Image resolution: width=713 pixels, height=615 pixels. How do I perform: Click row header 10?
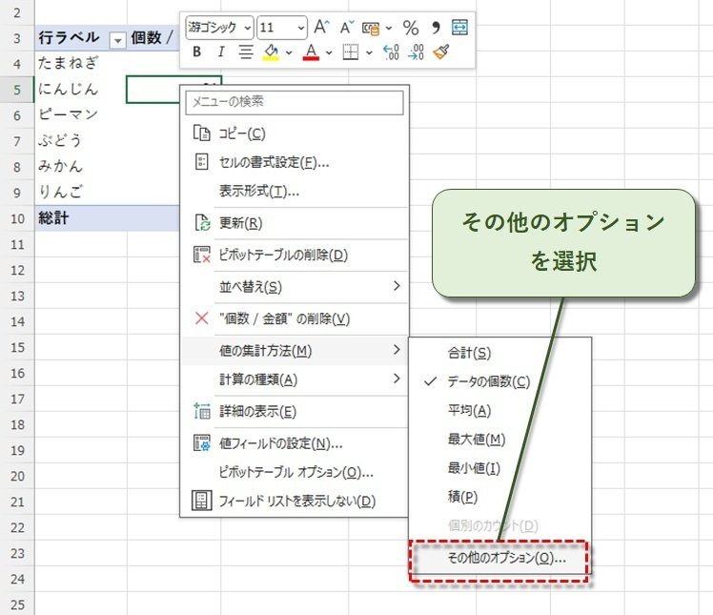[x=17, y=218]
